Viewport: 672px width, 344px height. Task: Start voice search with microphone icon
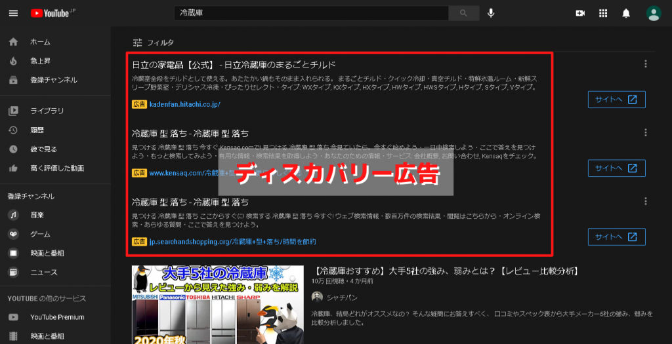(491, 13)
